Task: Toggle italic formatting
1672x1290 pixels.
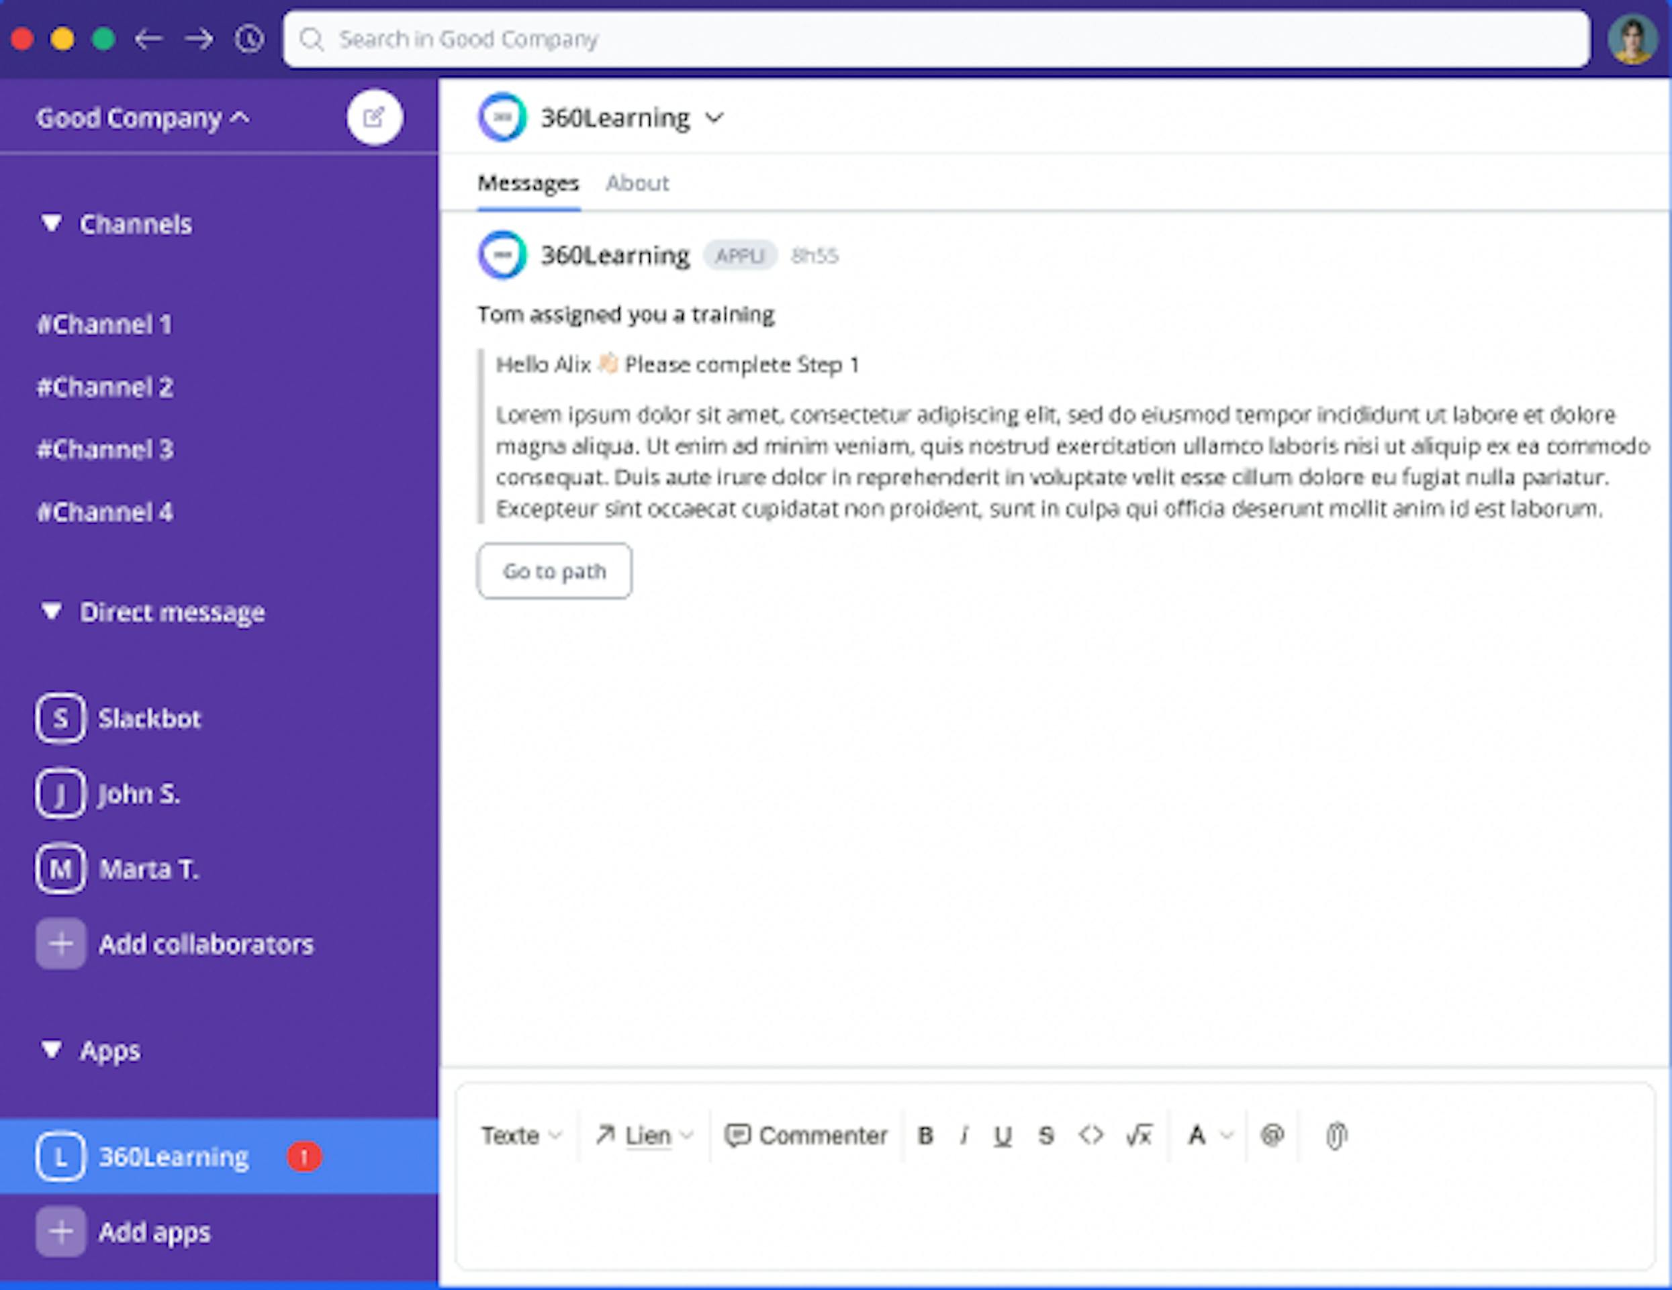Action: click(964, 1136)
